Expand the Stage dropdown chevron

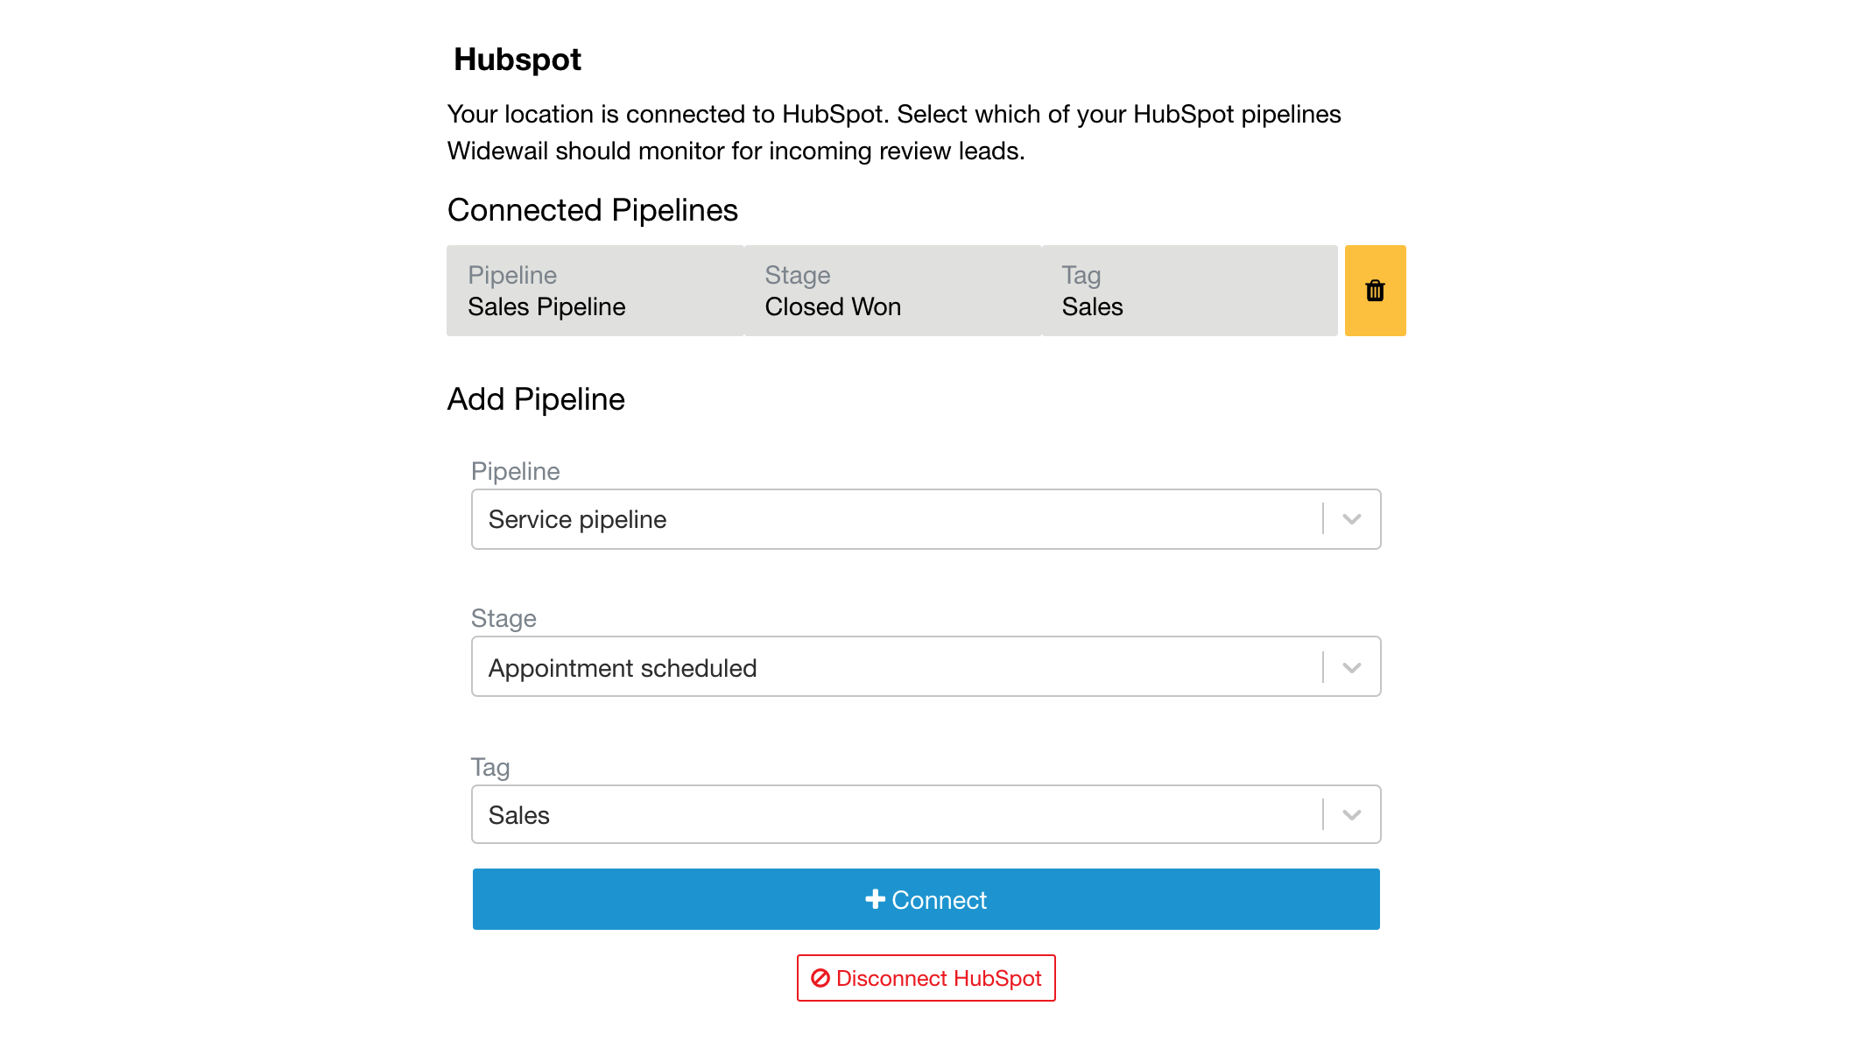[1351, 667]
